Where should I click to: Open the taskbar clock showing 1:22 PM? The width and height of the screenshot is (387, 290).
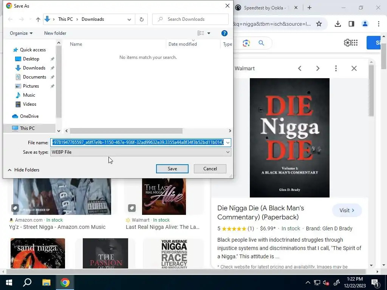(354, 282)
